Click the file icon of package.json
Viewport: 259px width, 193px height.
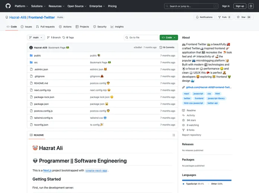tap(31, 104)
